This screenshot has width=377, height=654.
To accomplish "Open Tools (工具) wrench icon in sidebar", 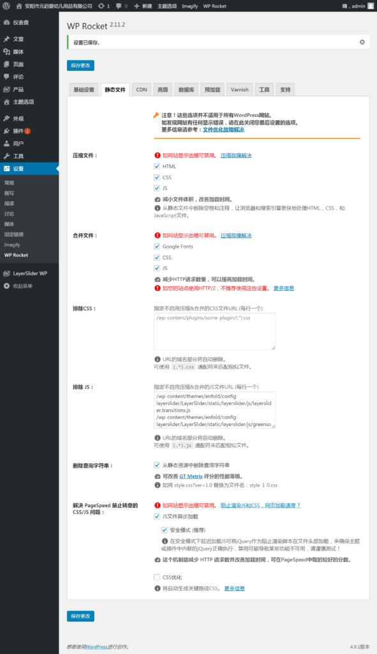I will coord(6,156).
